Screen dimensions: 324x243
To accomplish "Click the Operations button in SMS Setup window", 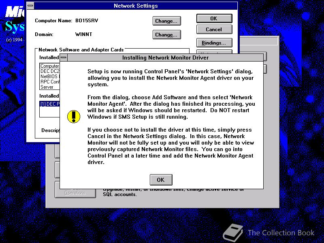I will [x=75, y=193].
